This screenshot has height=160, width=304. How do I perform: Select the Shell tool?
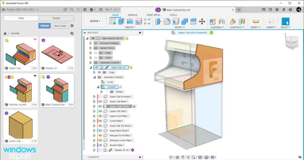pos(176,21)
